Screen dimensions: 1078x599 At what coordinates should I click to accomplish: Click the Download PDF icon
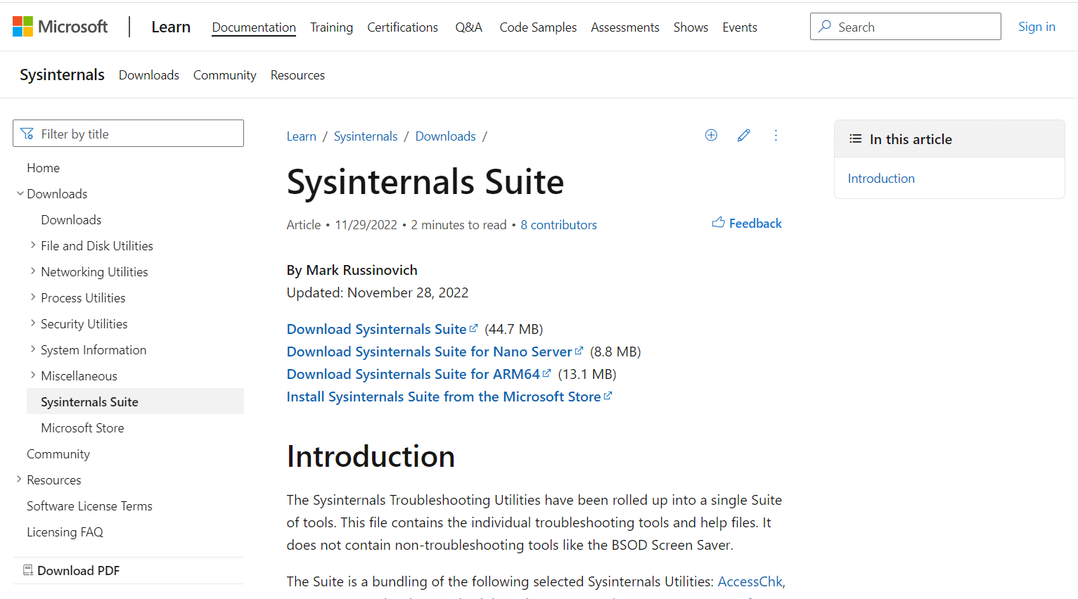pos(28,570)
